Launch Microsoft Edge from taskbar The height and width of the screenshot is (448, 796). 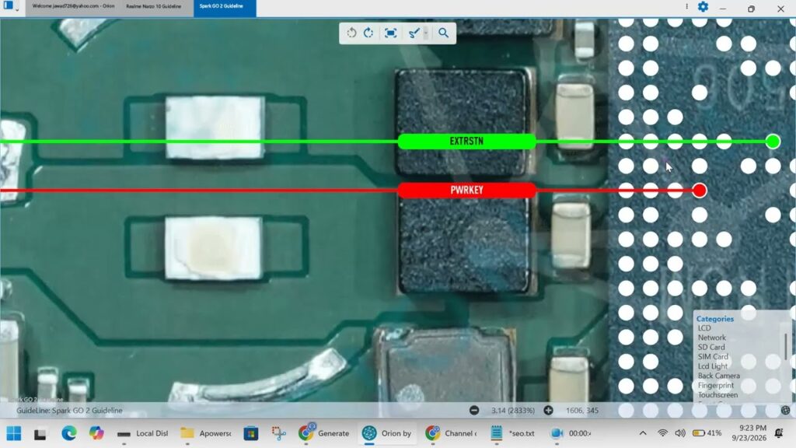click(69, 433)
